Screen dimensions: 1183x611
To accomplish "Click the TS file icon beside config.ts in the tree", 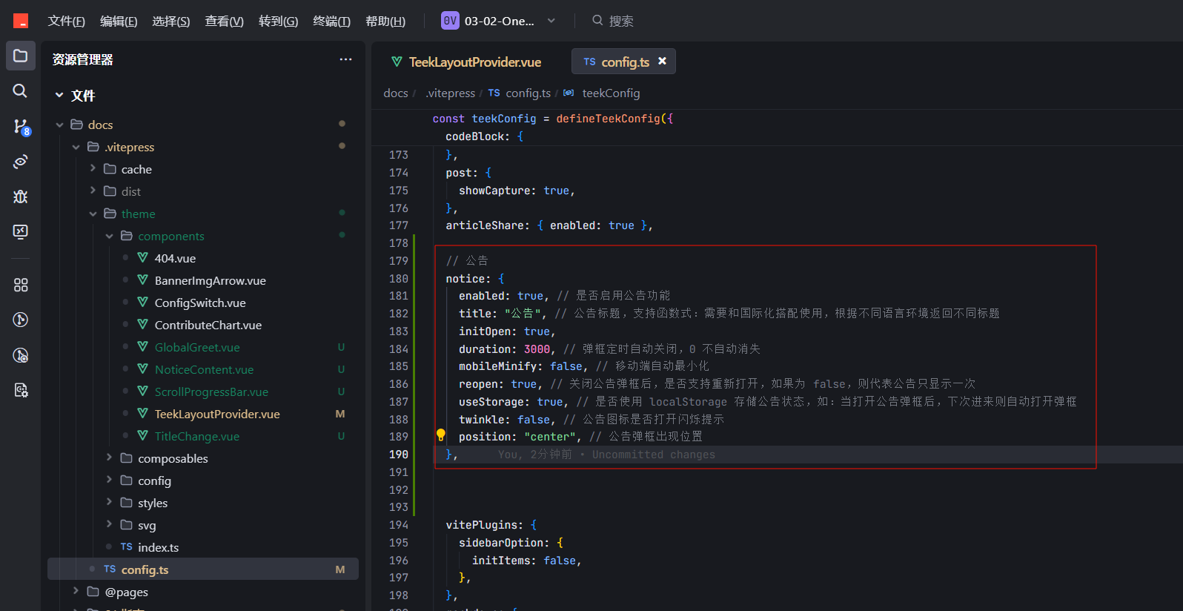I will point(110,569).
